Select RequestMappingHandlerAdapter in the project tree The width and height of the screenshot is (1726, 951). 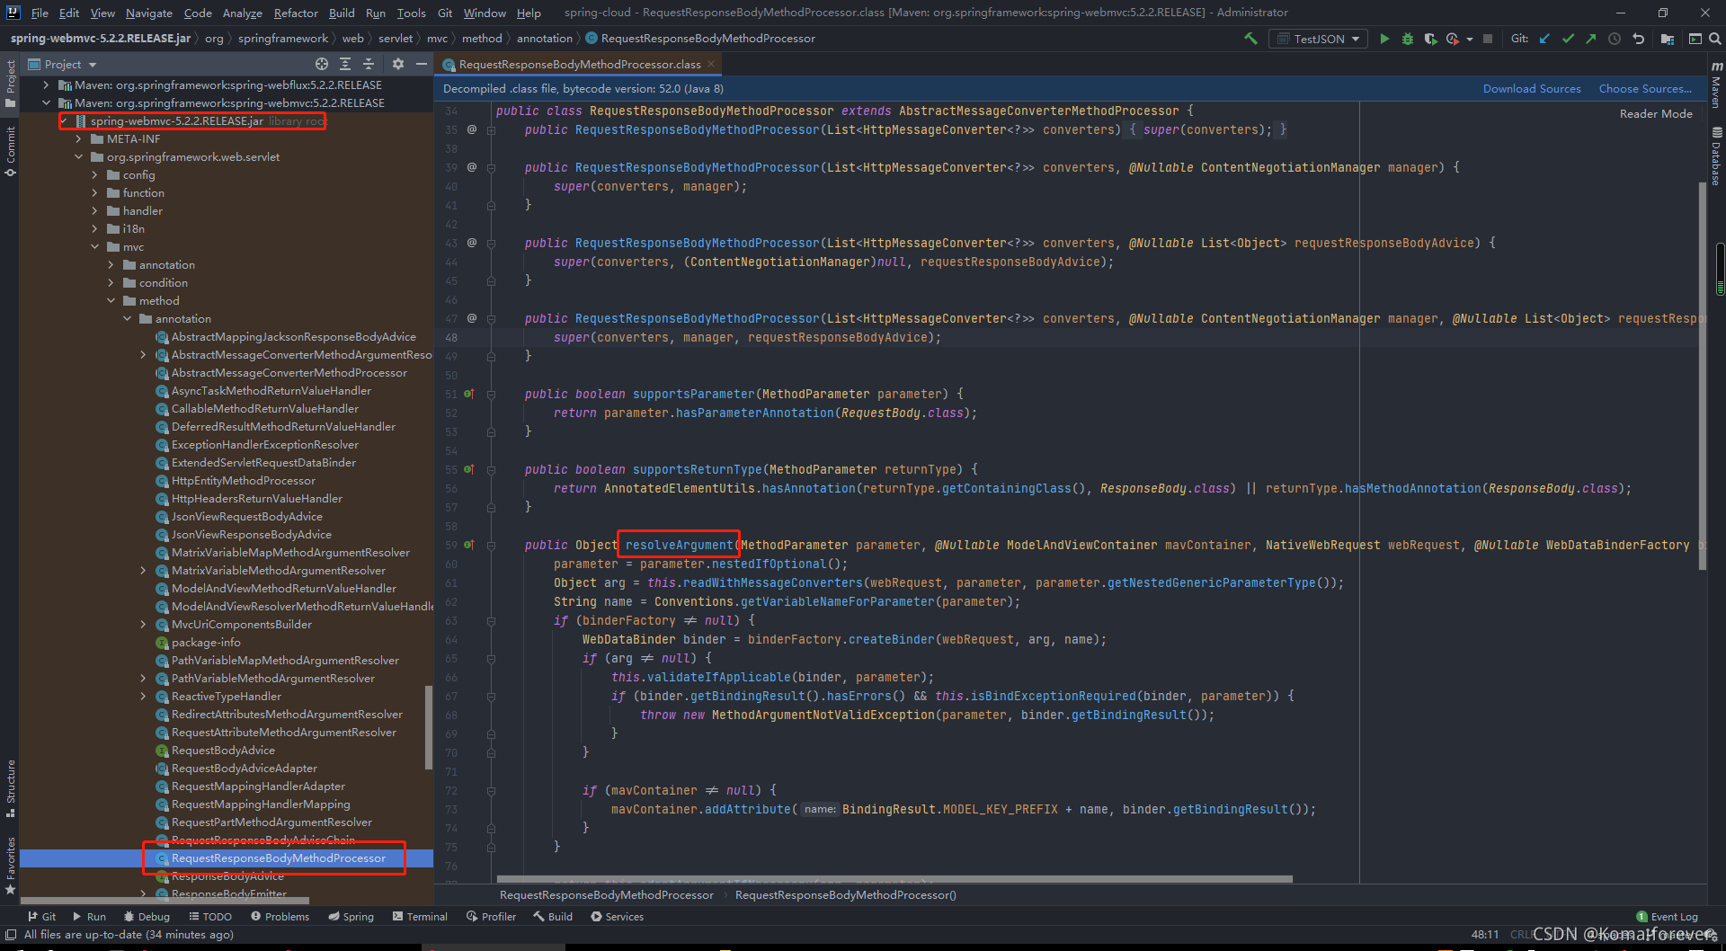[258, 787]
